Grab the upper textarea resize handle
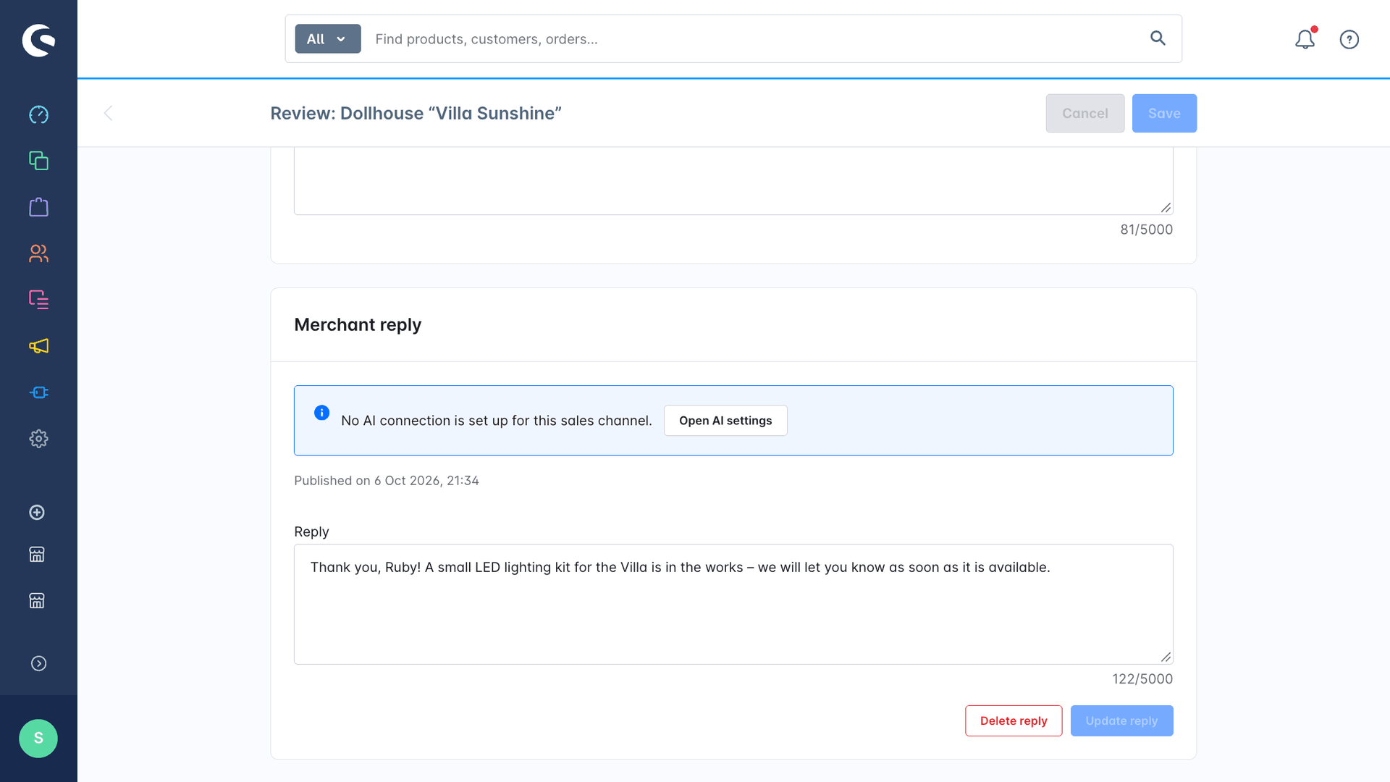 coord(1166,208)
